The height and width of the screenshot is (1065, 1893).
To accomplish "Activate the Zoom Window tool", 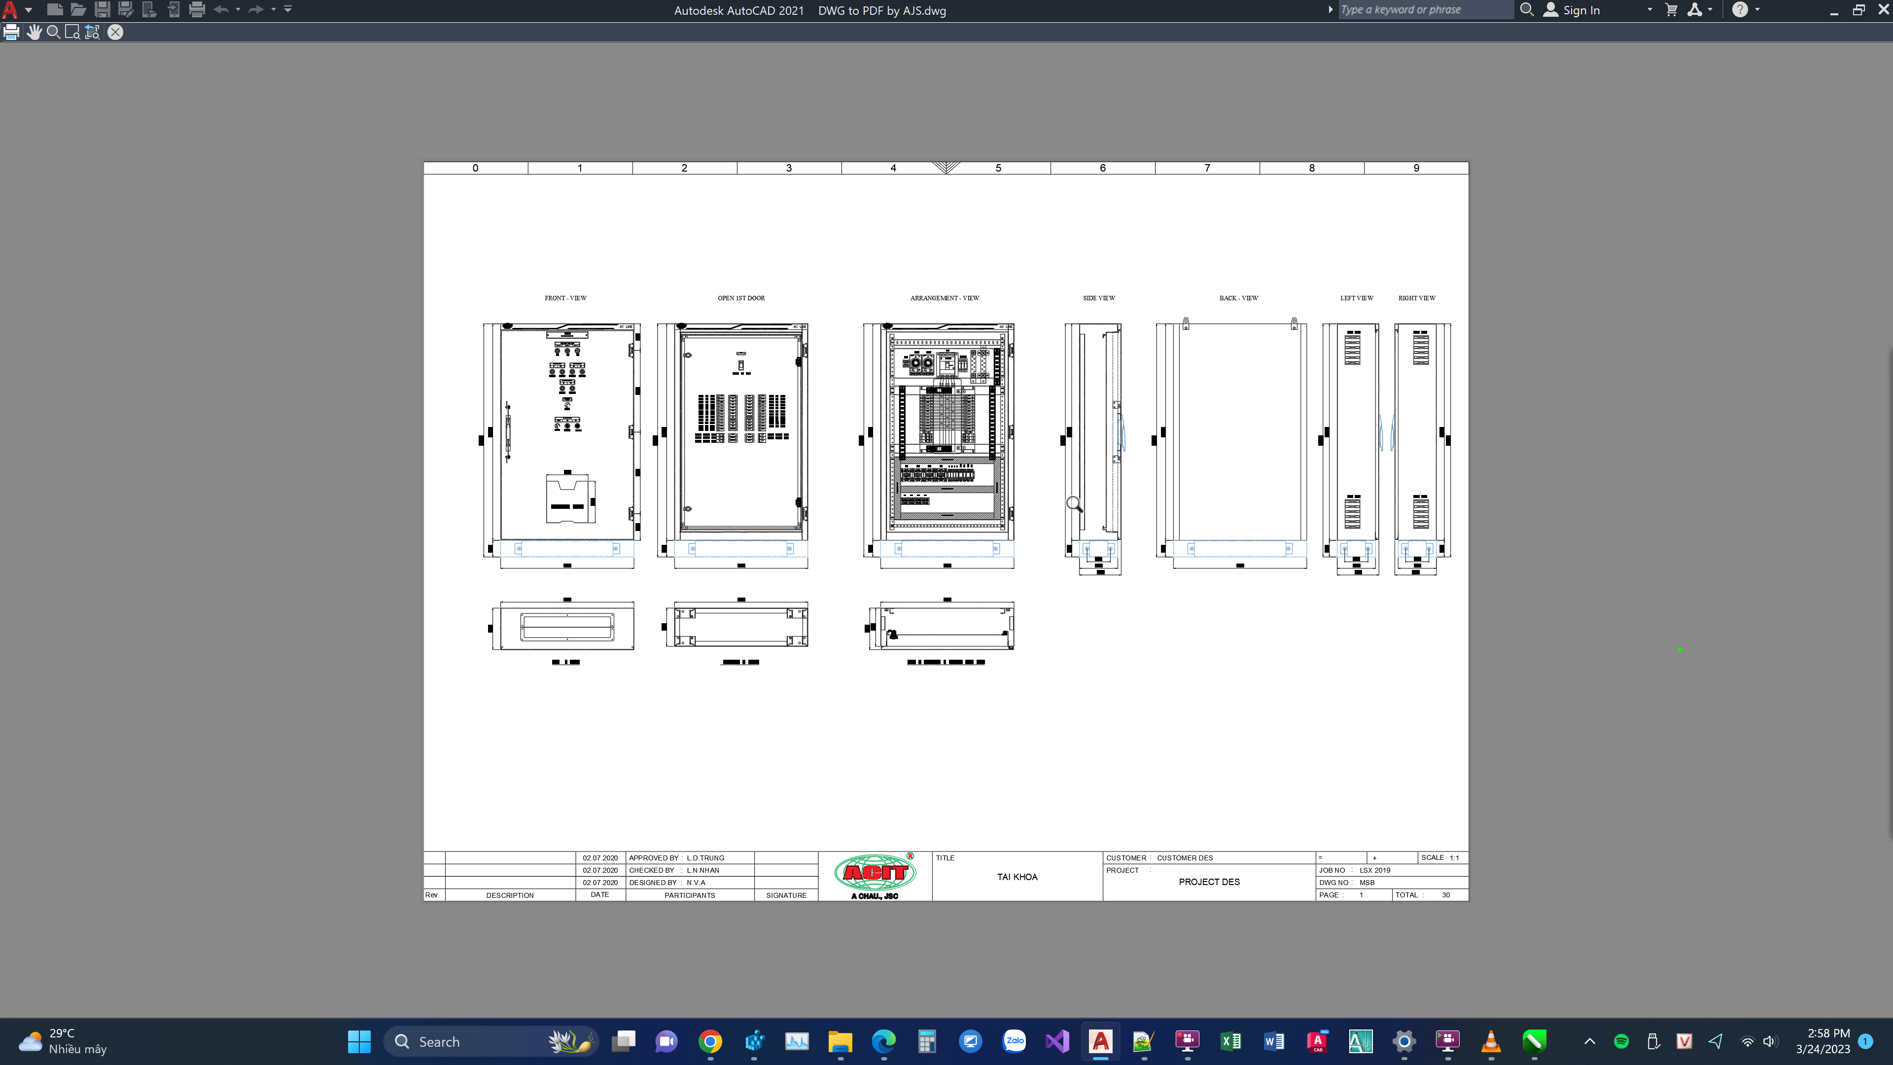I will (x=72, y=33).
